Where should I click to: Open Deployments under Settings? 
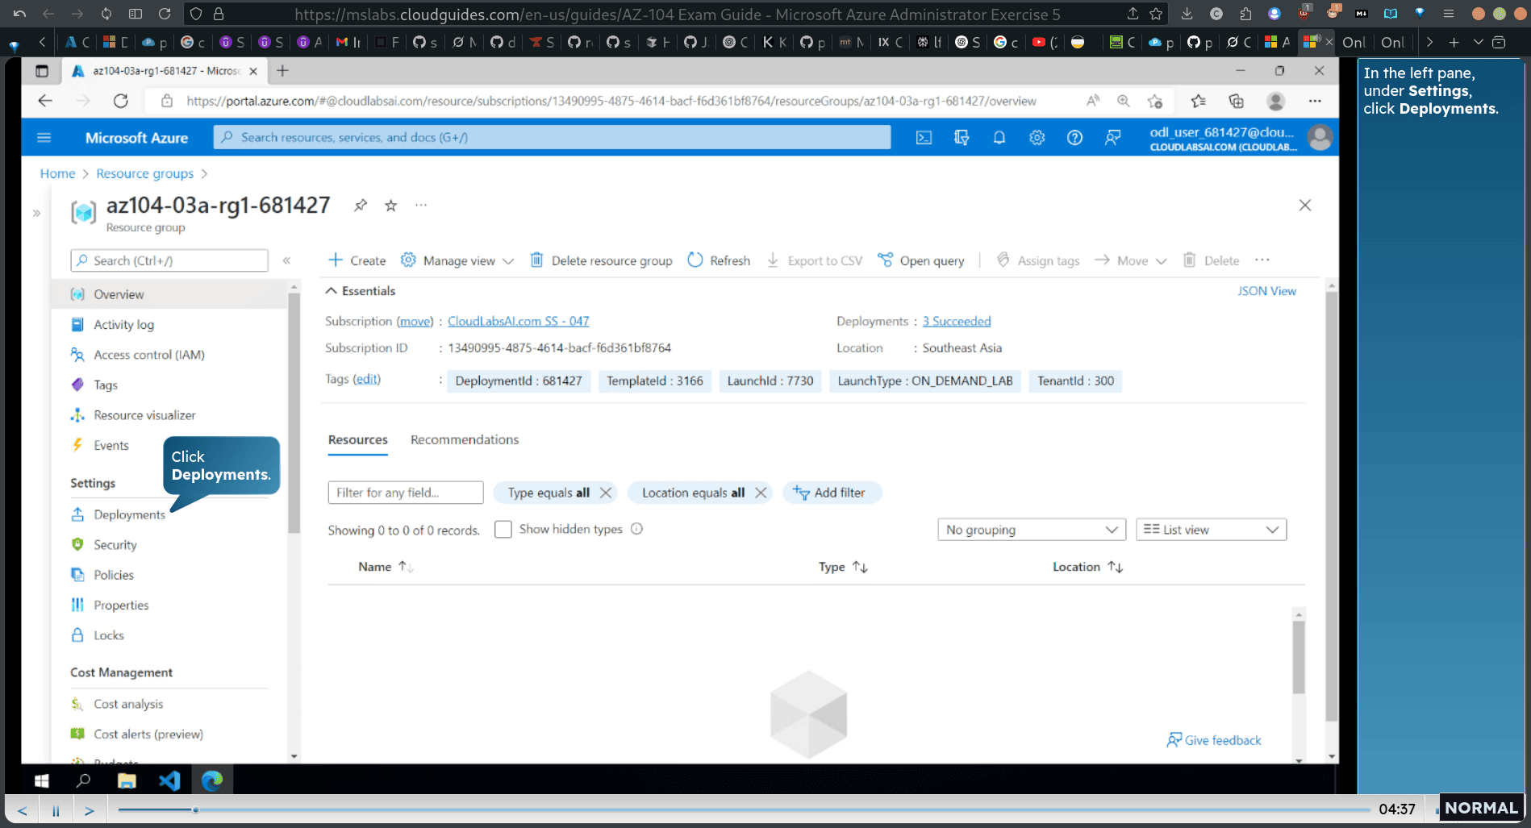click(x=129, y=514)
